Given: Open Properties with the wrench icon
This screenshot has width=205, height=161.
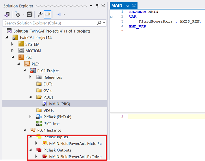Looking at the screenshot, I should 40,14.
